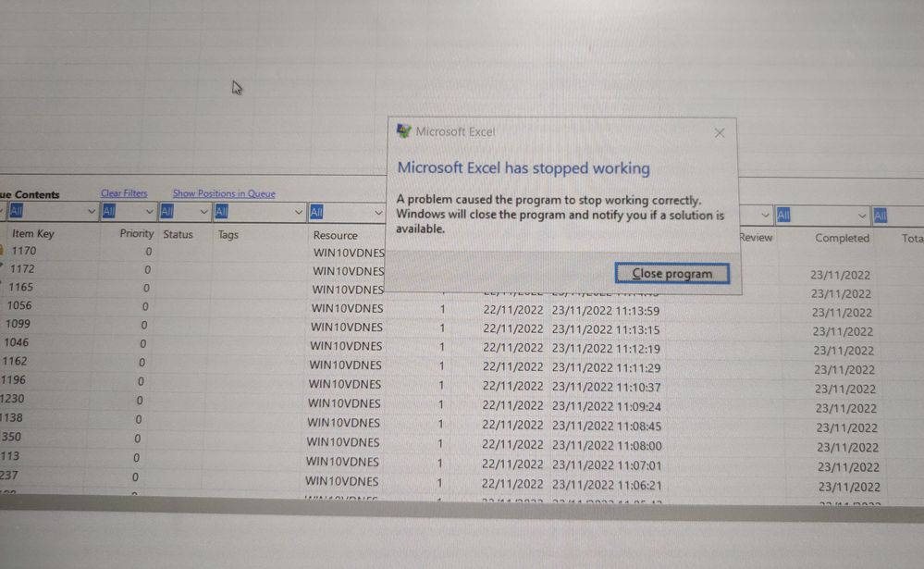This screenshot has width=924, height=569.
Task: Select the row with Item Key 1056
Action: click(x=19, y=305)
